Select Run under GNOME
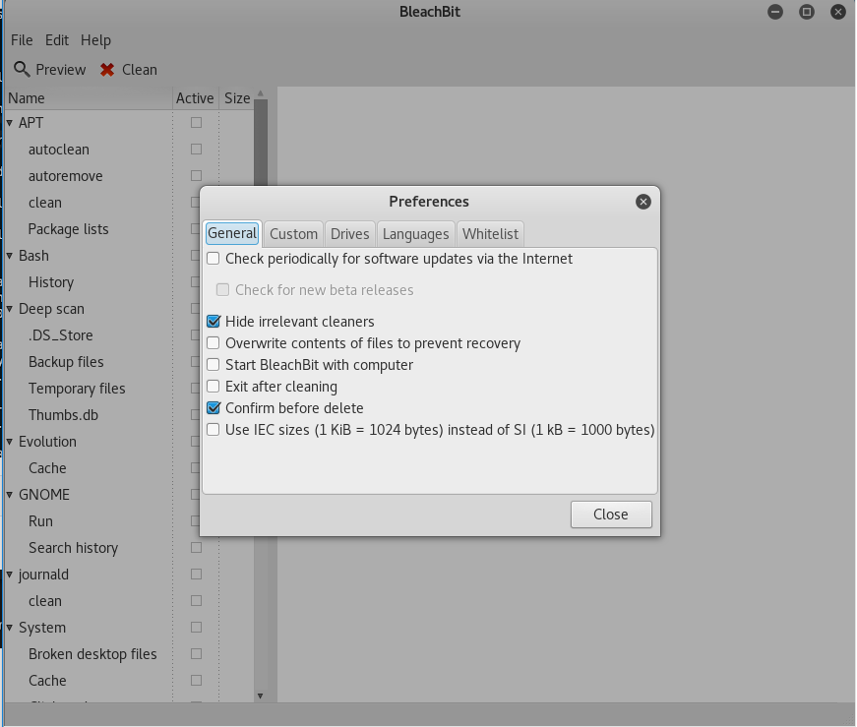This screenshot has height=727, width=857. click(40, 521)
